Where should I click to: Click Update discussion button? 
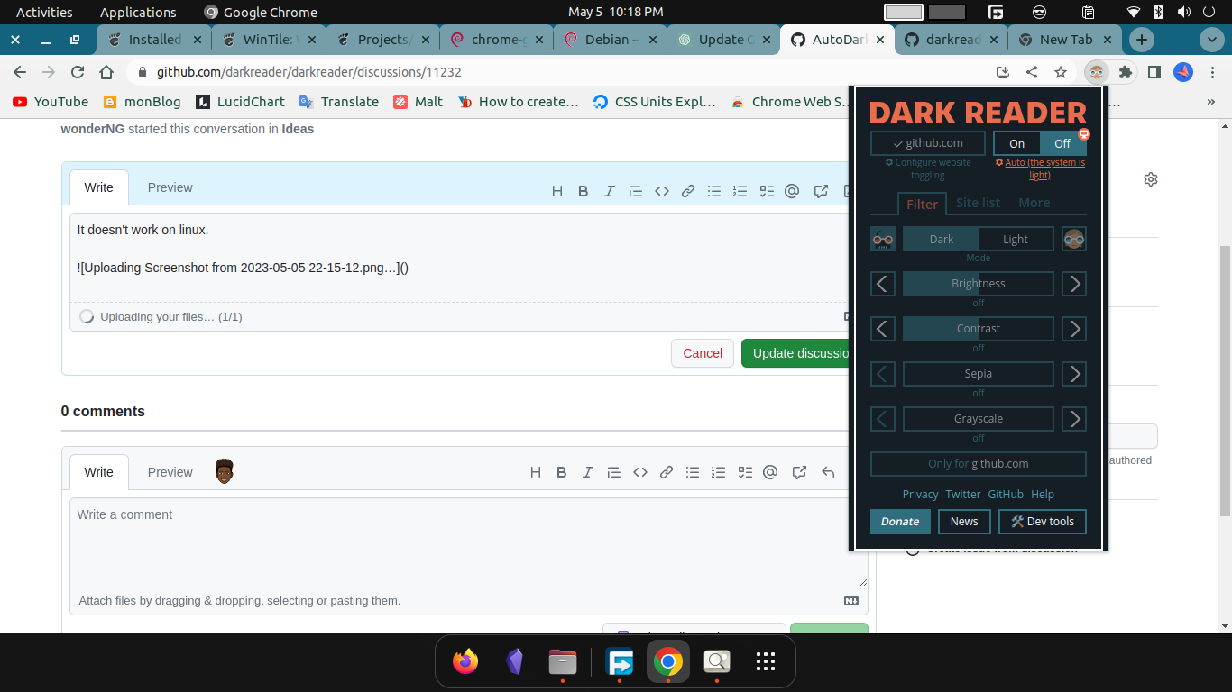(x=797, y=353)
